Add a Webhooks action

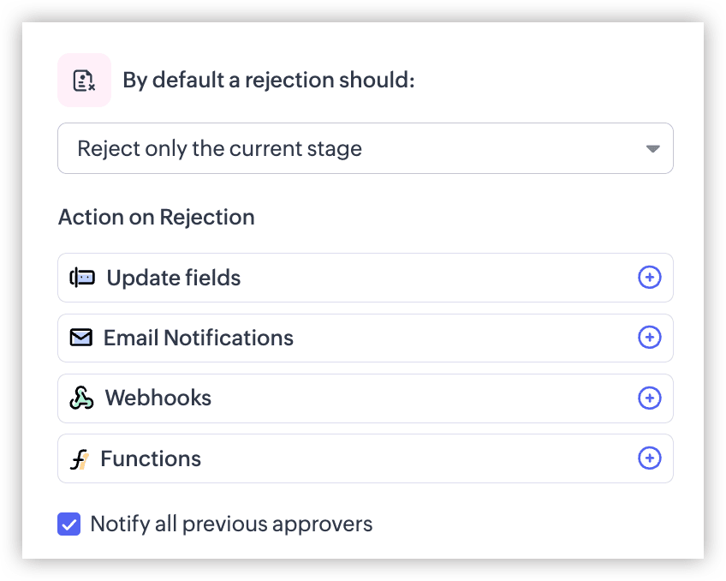tap(649, 398)
